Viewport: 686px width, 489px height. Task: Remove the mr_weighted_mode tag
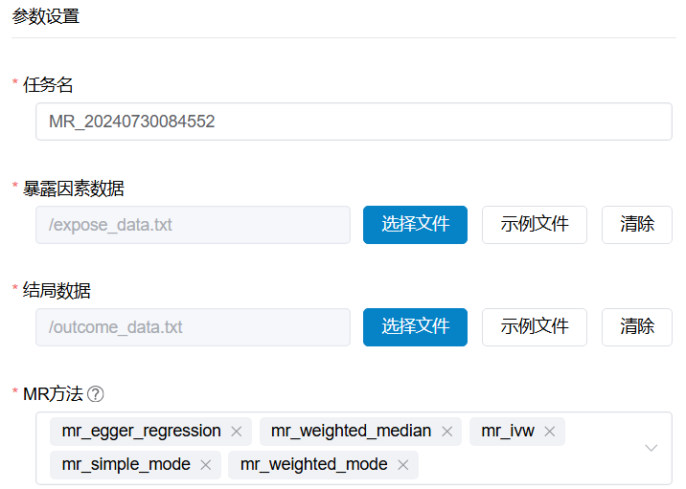[x=403, y=465]
